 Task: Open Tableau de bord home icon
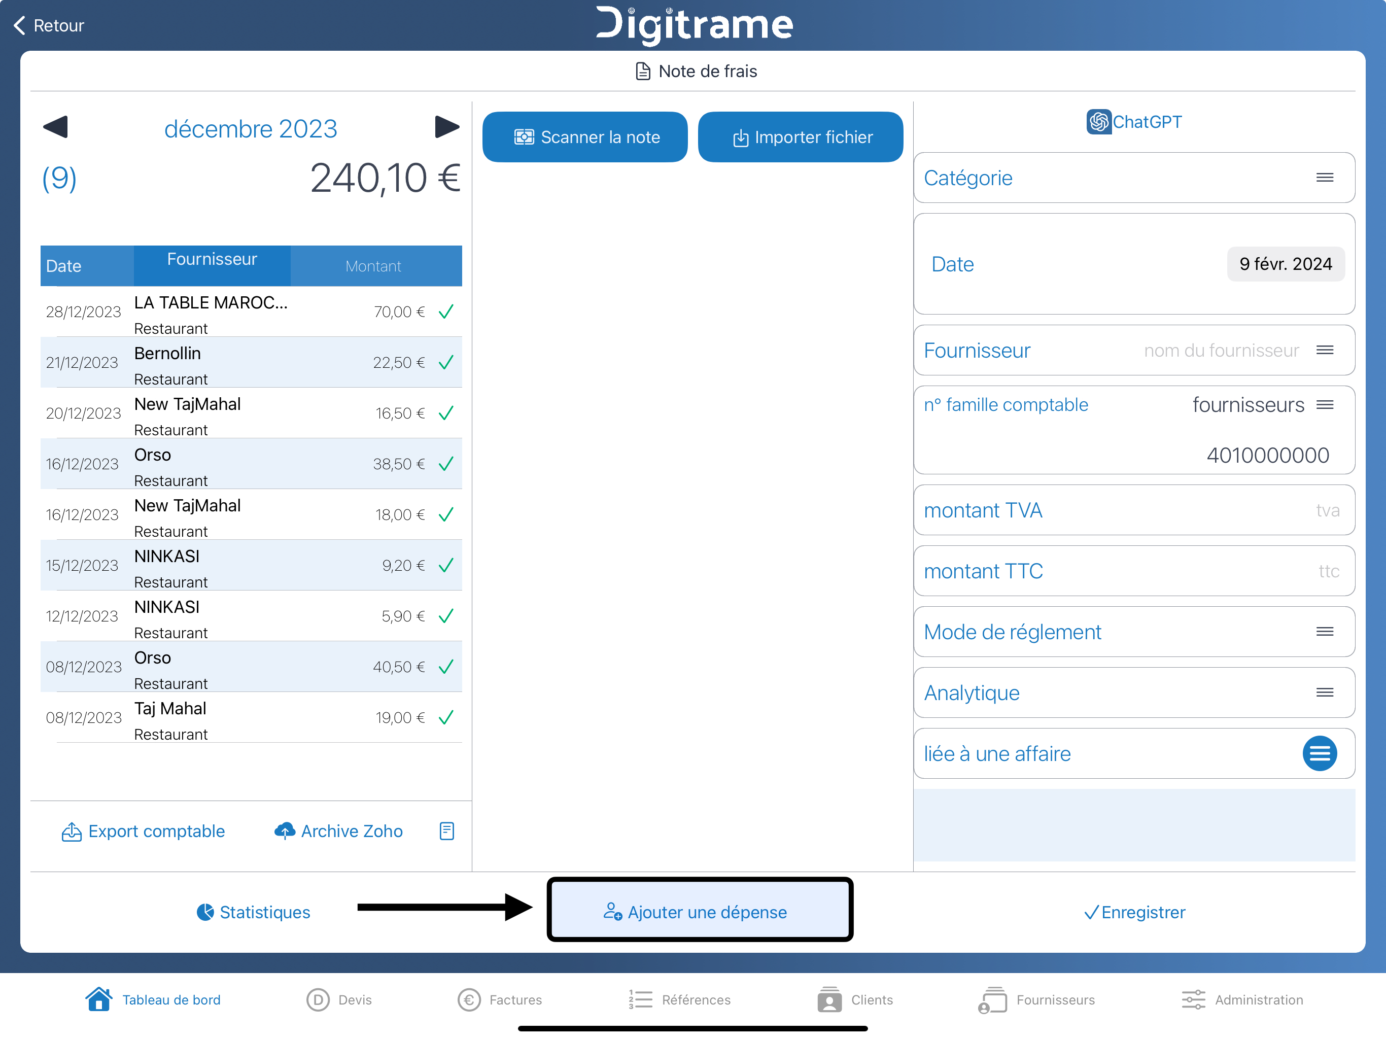click(x=98, y=999)
